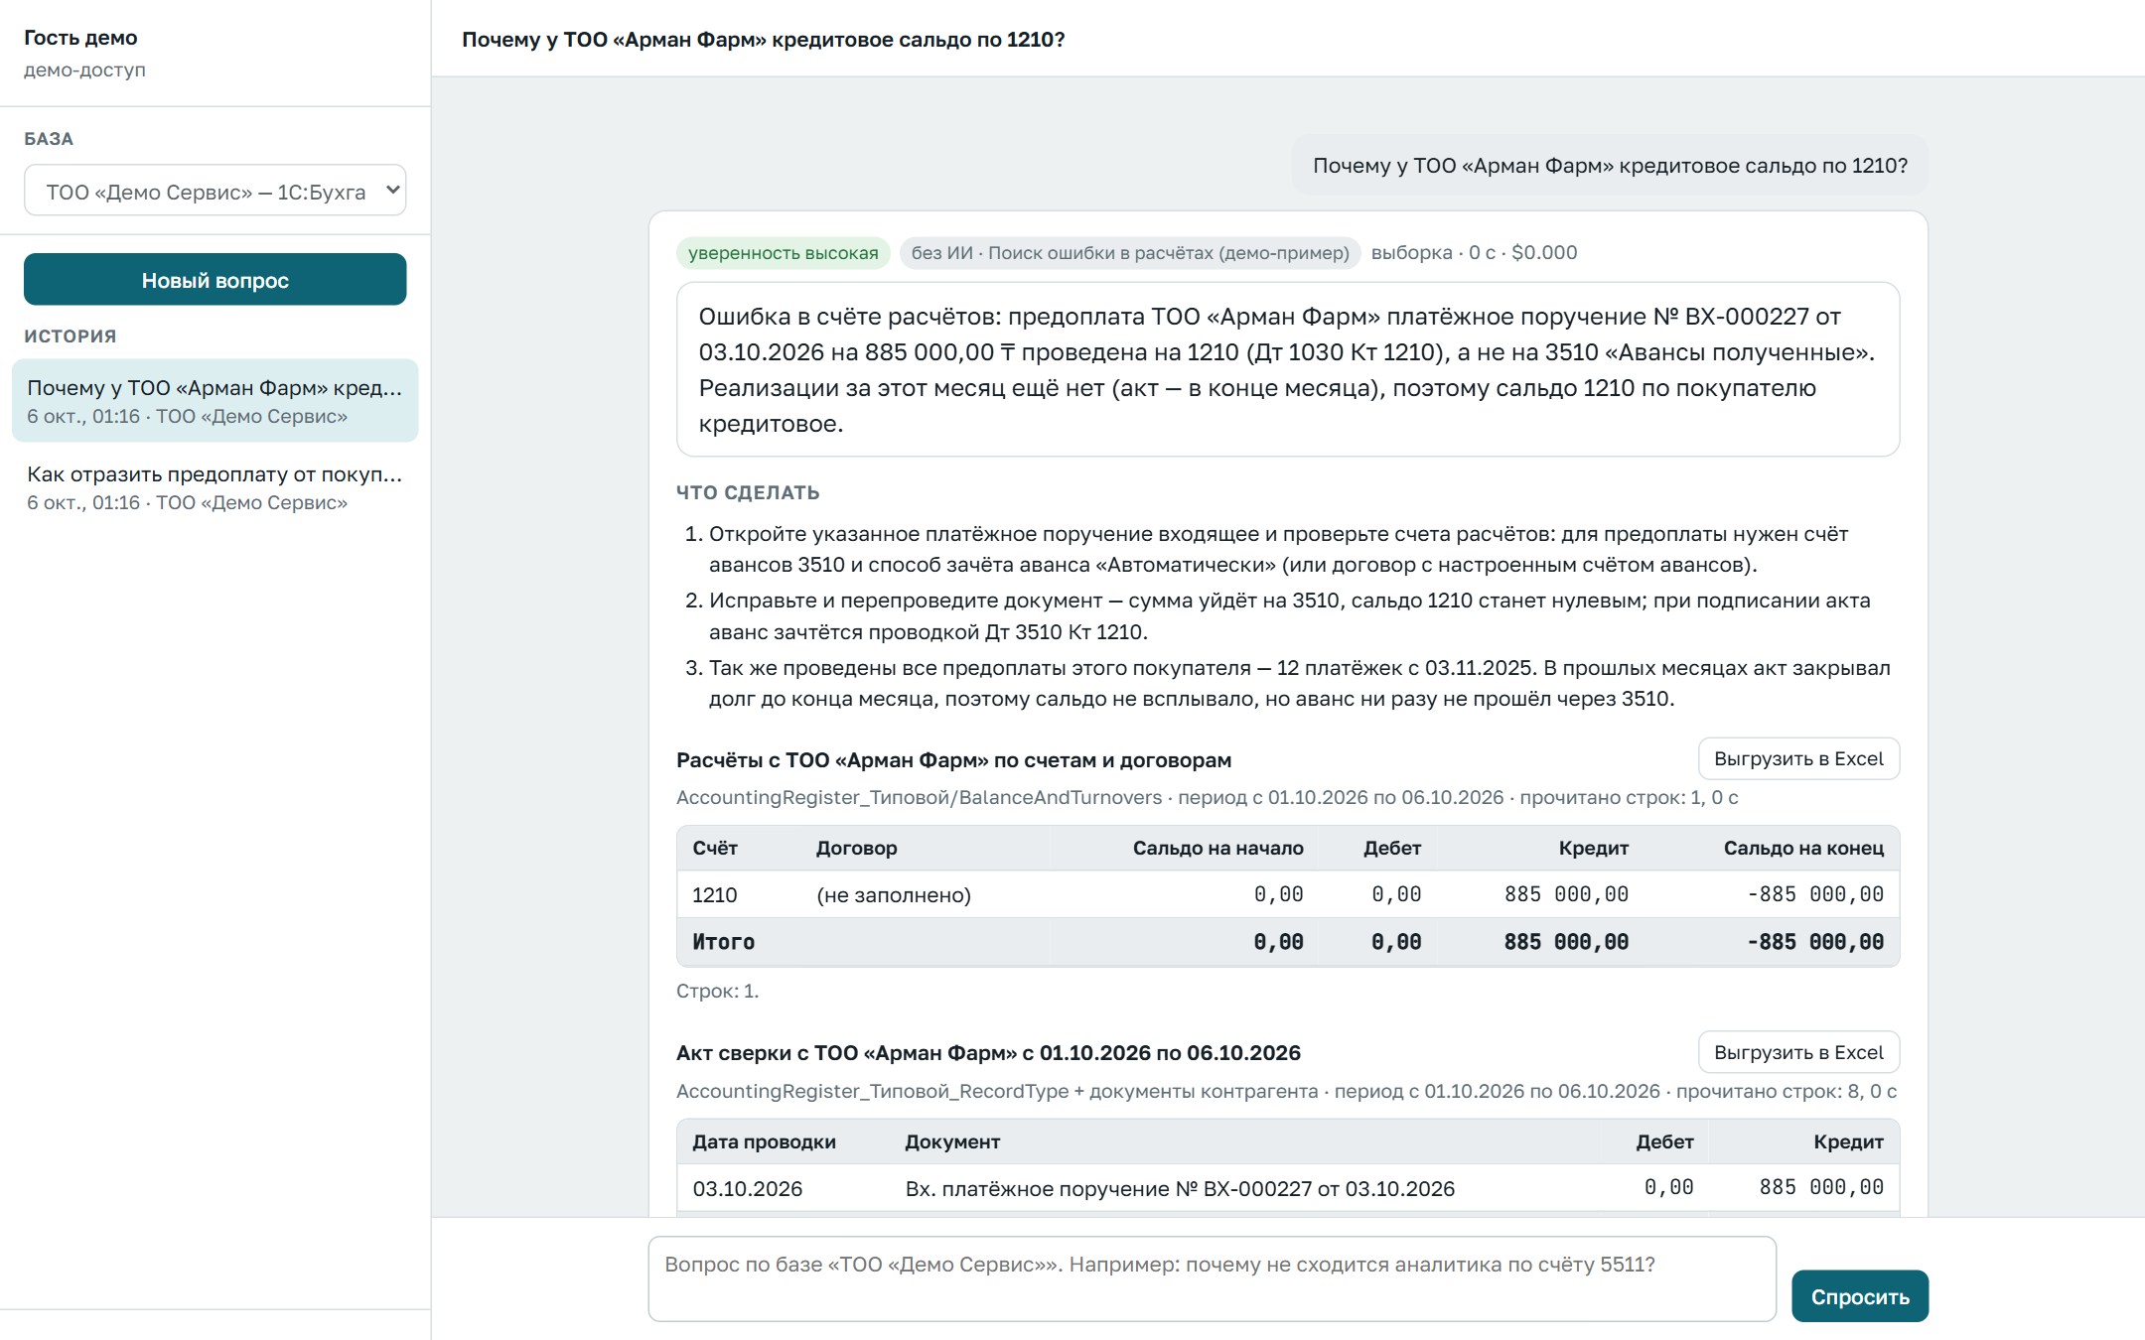Viewport: 2145px width, 1340px height.
Task: Click 'выборка · 0 с · $0.000' text
Action: click(x=1474, y=253)
